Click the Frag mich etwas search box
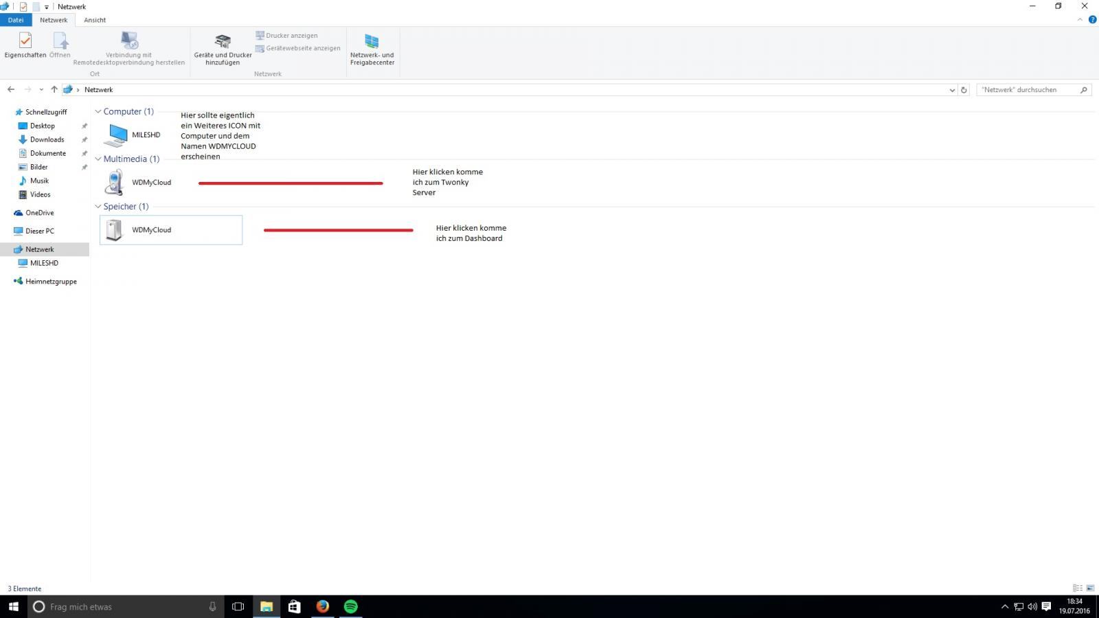The height and width of the screenshot is (618, 1099). click(126, 607)
